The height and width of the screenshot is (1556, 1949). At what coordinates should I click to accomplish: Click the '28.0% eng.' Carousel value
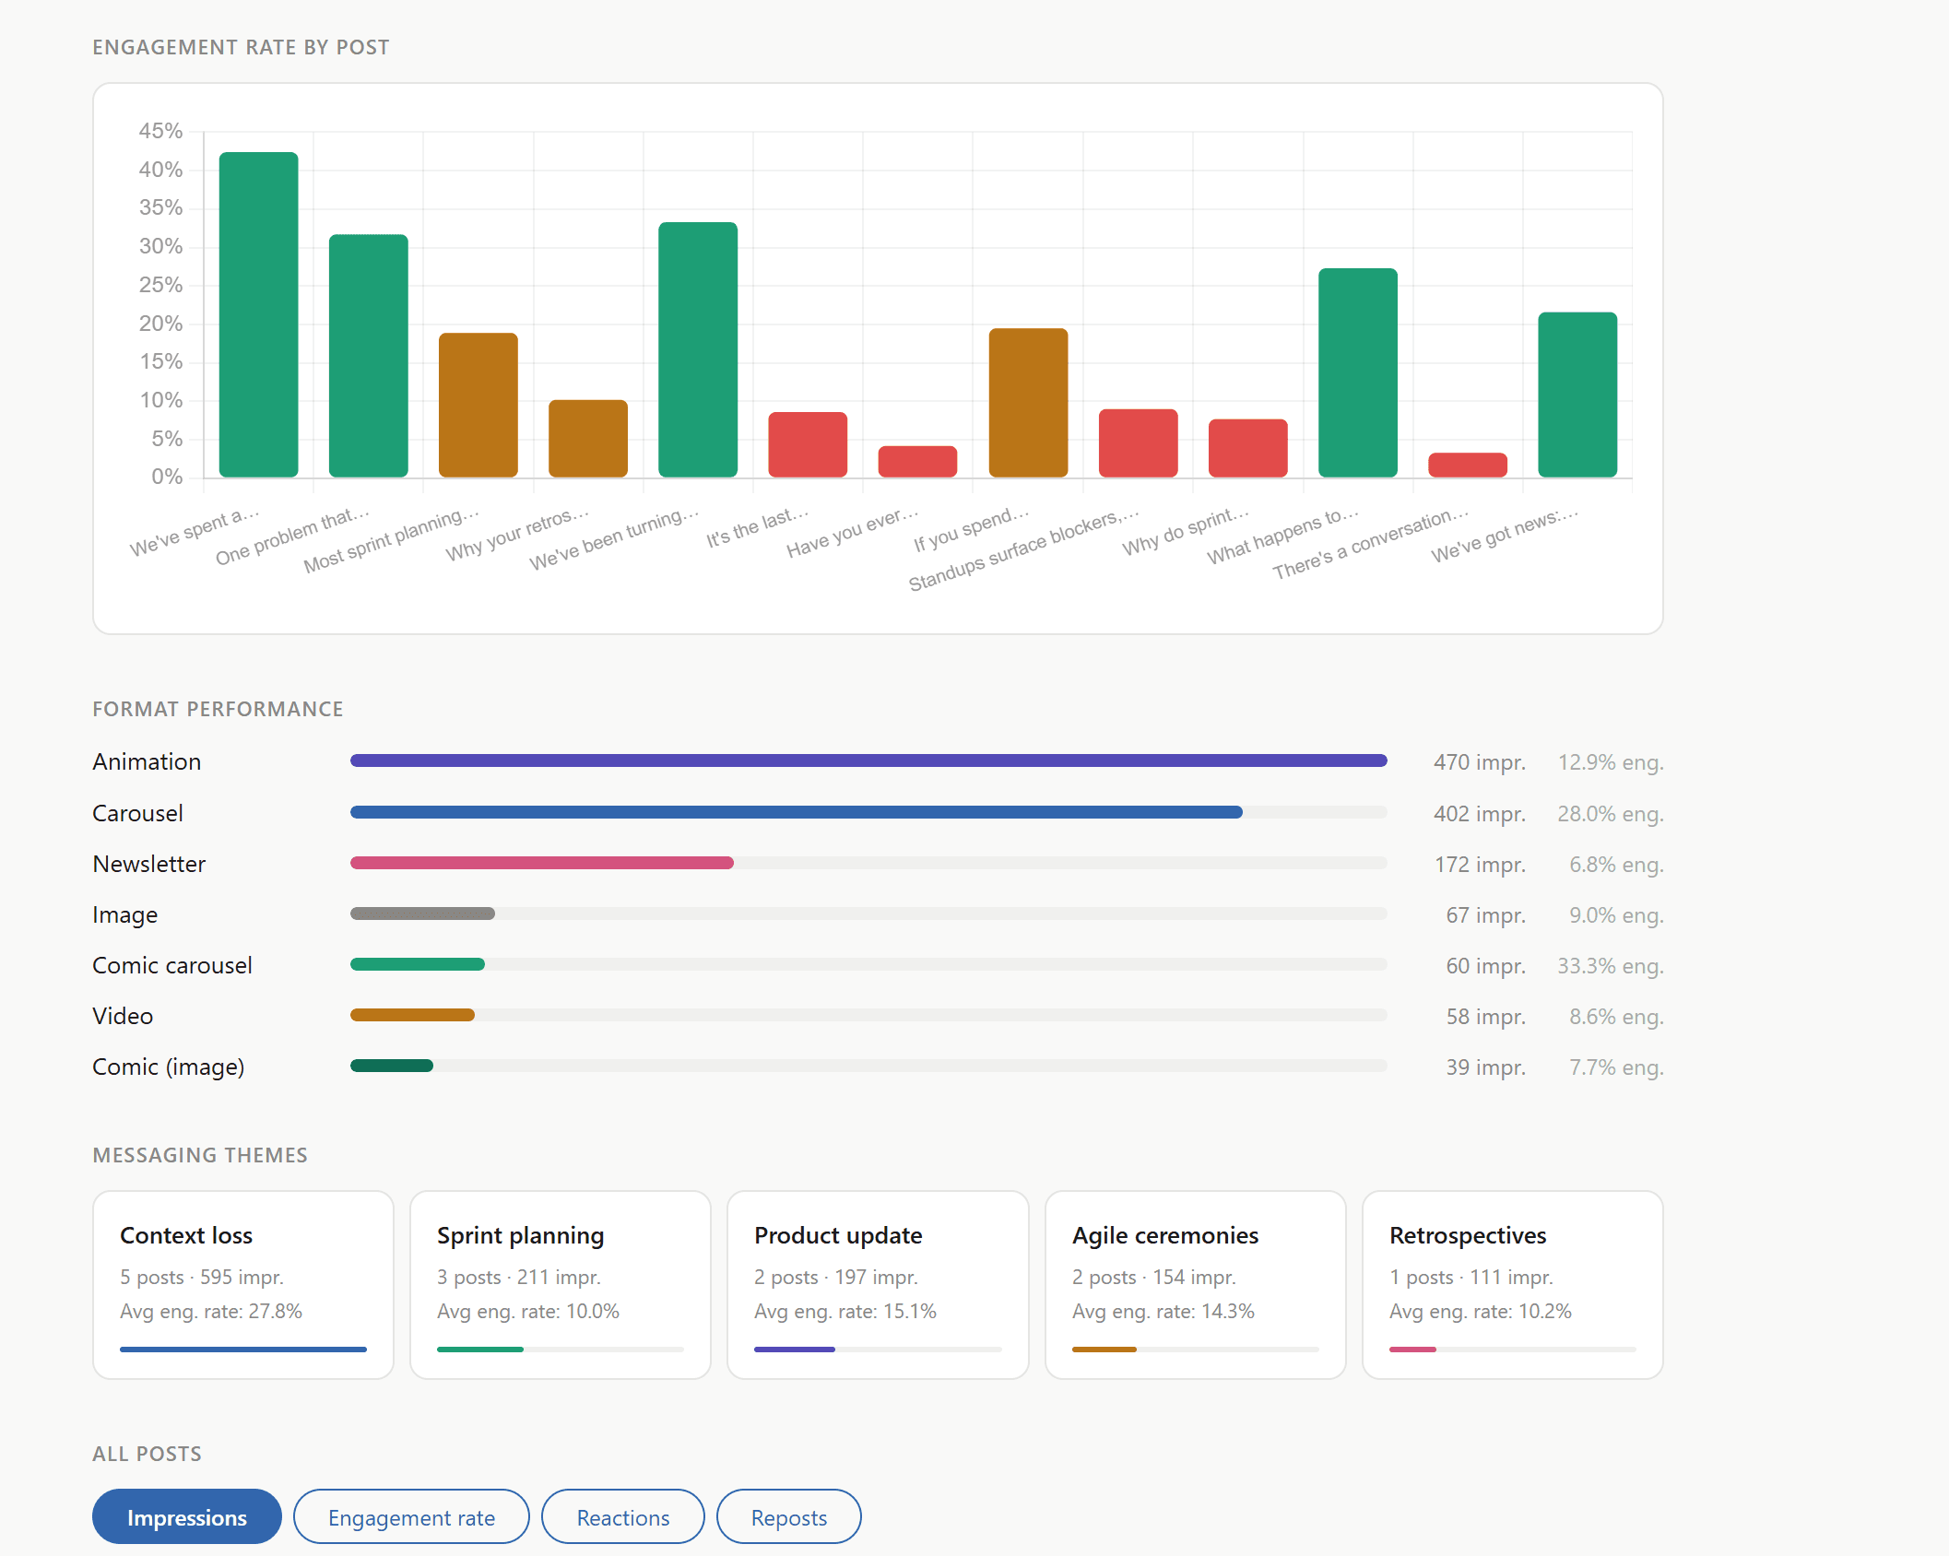point(1610,814)
